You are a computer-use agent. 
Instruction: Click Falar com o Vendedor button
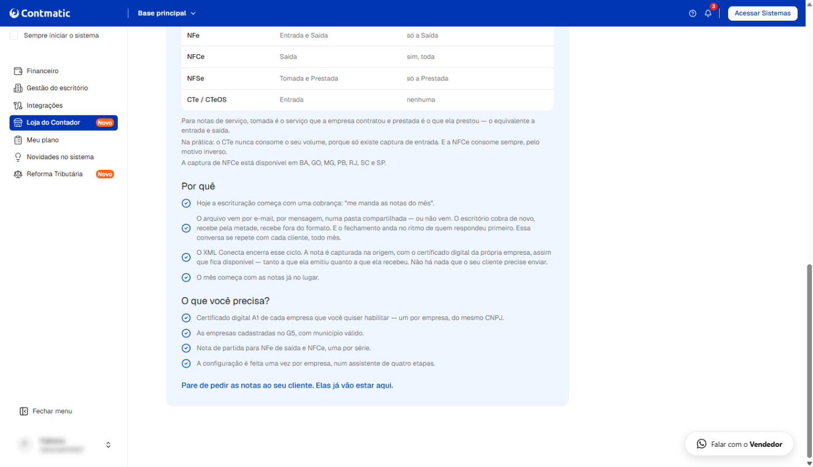tap(739, 444)
